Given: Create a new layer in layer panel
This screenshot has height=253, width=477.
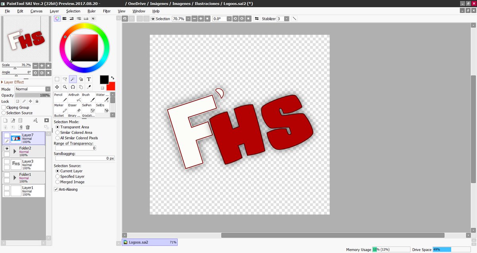Looking at the screenshot, I should (x=5, y=120).
